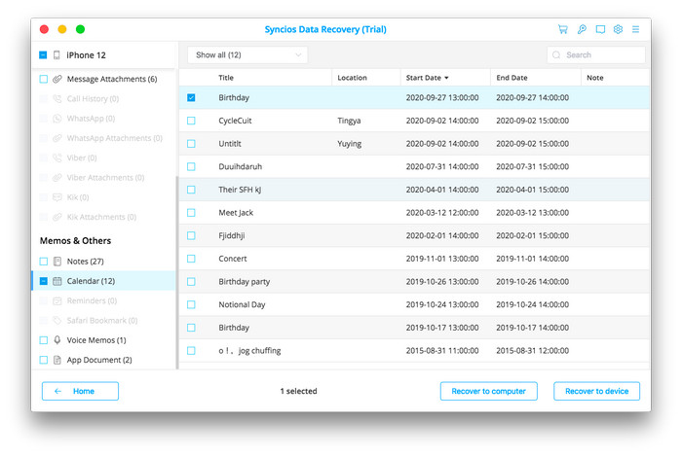Click the Voice Memos microphone icon

point(57,340)
